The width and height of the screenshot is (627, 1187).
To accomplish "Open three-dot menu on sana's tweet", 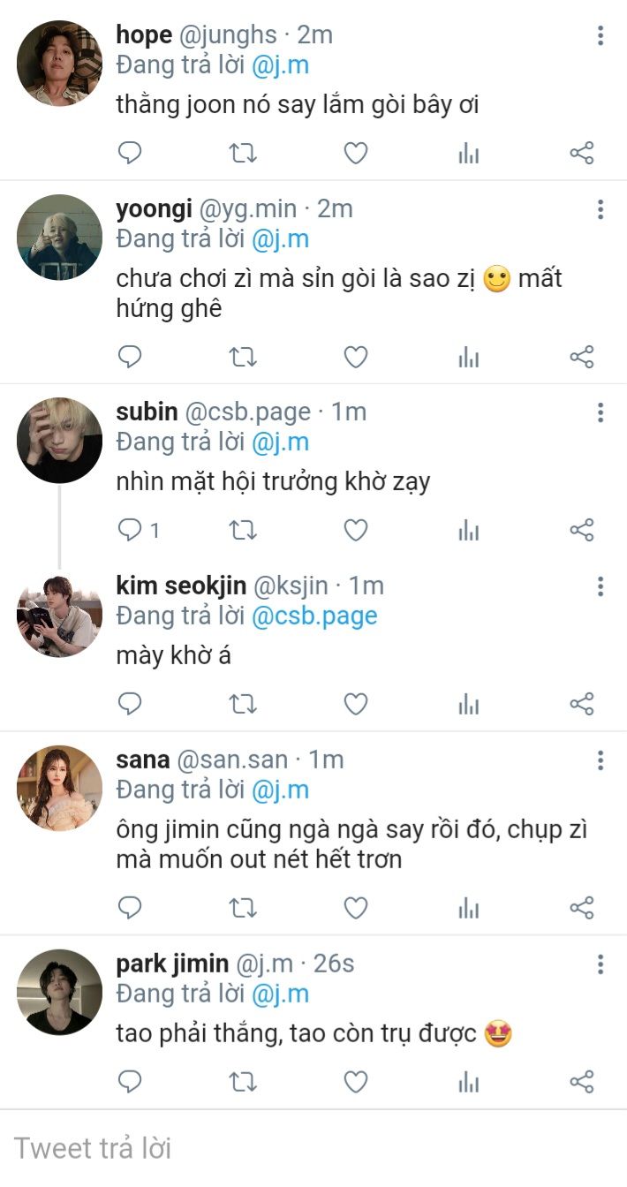I will (601, 760).
